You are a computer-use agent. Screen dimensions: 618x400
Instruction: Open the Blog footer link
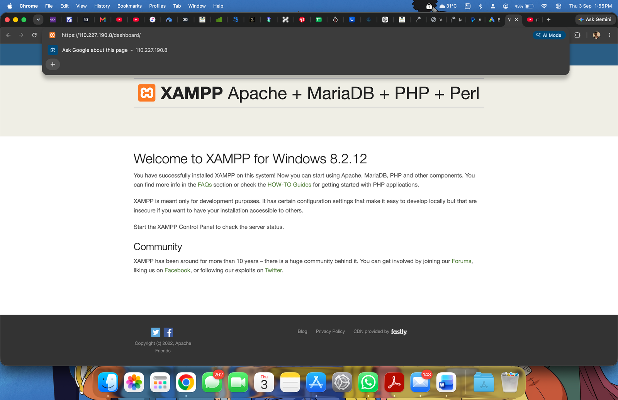(302, 332)
